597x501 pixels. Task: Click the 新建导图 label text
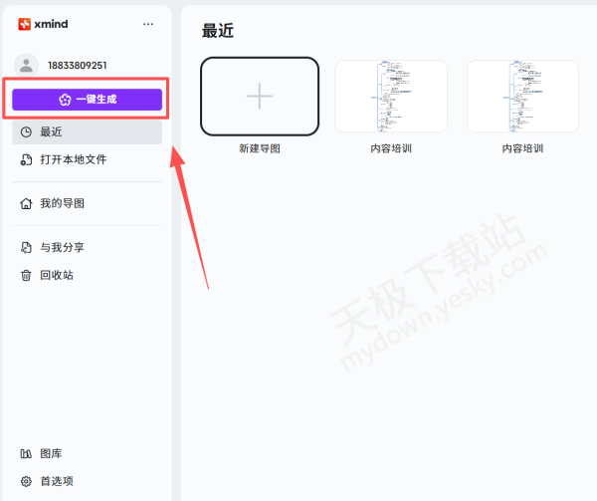[x=260, y=148]
